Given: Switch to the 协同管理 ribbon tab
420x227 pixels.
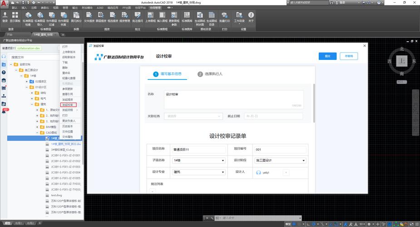Looking at the screenshot, I should (155, 8).
